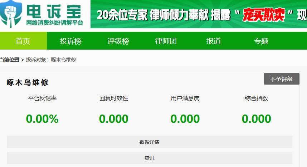Select the 报道 navigation item

[213, 41]
